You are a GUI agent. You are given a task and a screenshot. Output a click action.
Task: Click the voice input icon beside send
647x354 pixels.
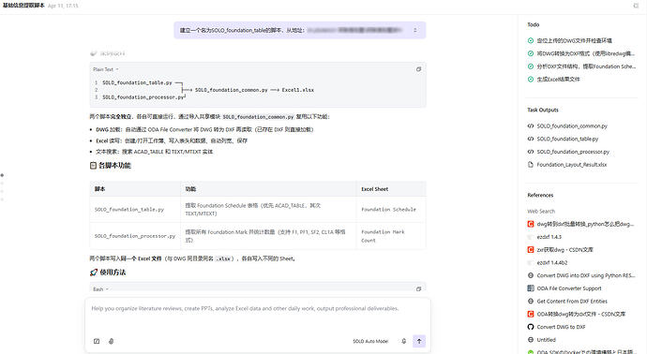pos(403,341)
